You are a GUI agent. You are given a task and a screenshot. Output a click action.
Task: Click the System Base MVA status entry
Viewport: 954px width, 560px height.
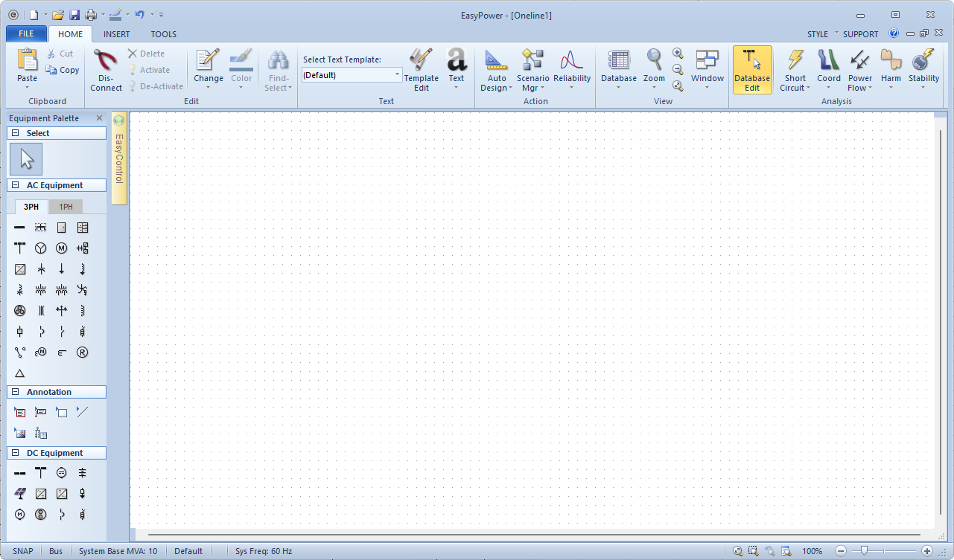(118, 551)
